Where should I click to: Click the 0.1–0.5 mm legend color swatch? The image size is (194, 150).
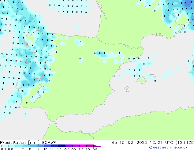5,146
